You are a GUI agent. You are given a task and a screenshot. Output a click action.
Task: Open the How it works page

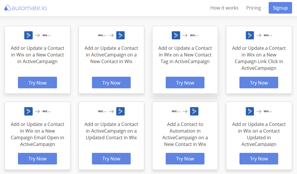[224, 8]
